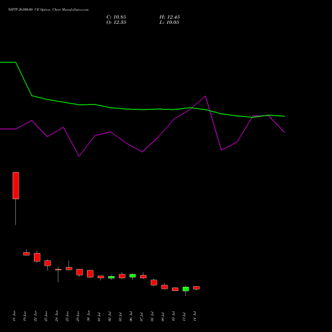Click the 10 Jul date label

point(173,317)
